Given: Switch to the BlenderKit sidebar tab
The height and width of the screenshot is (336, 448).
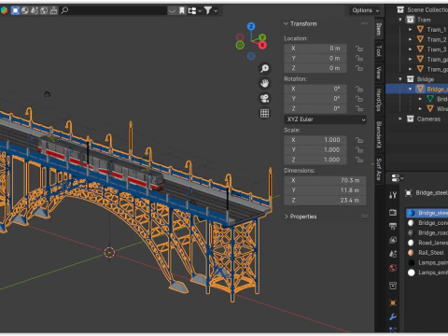Looking at the screenshot, I should (379, 134).
